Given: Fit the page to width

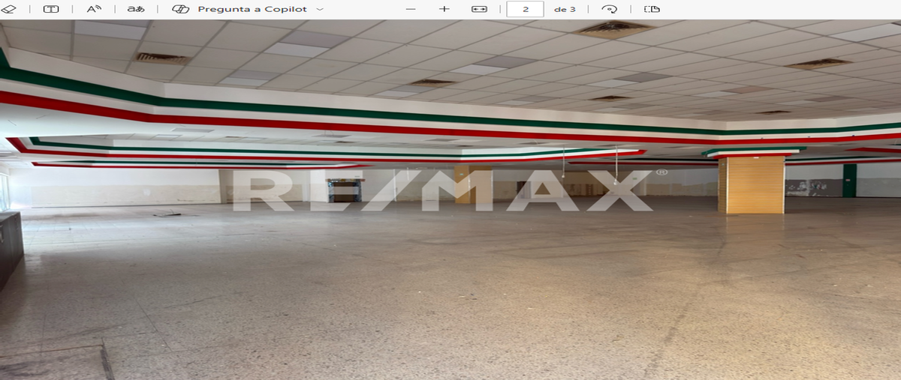Looking at the screenshot, I should (479, 9).
